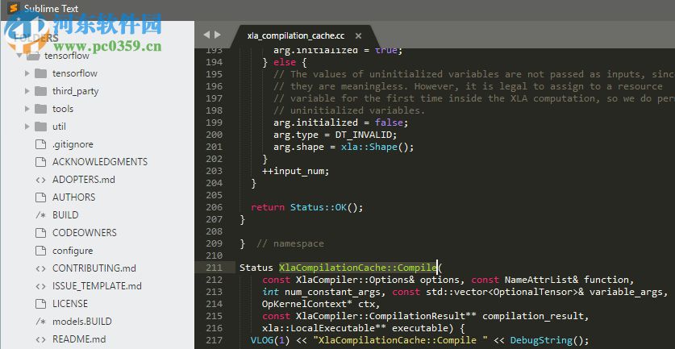Click the CONTRIBUTING.md markup icon
The width and height of the screenshot is (675, 349).
(40, 268)
